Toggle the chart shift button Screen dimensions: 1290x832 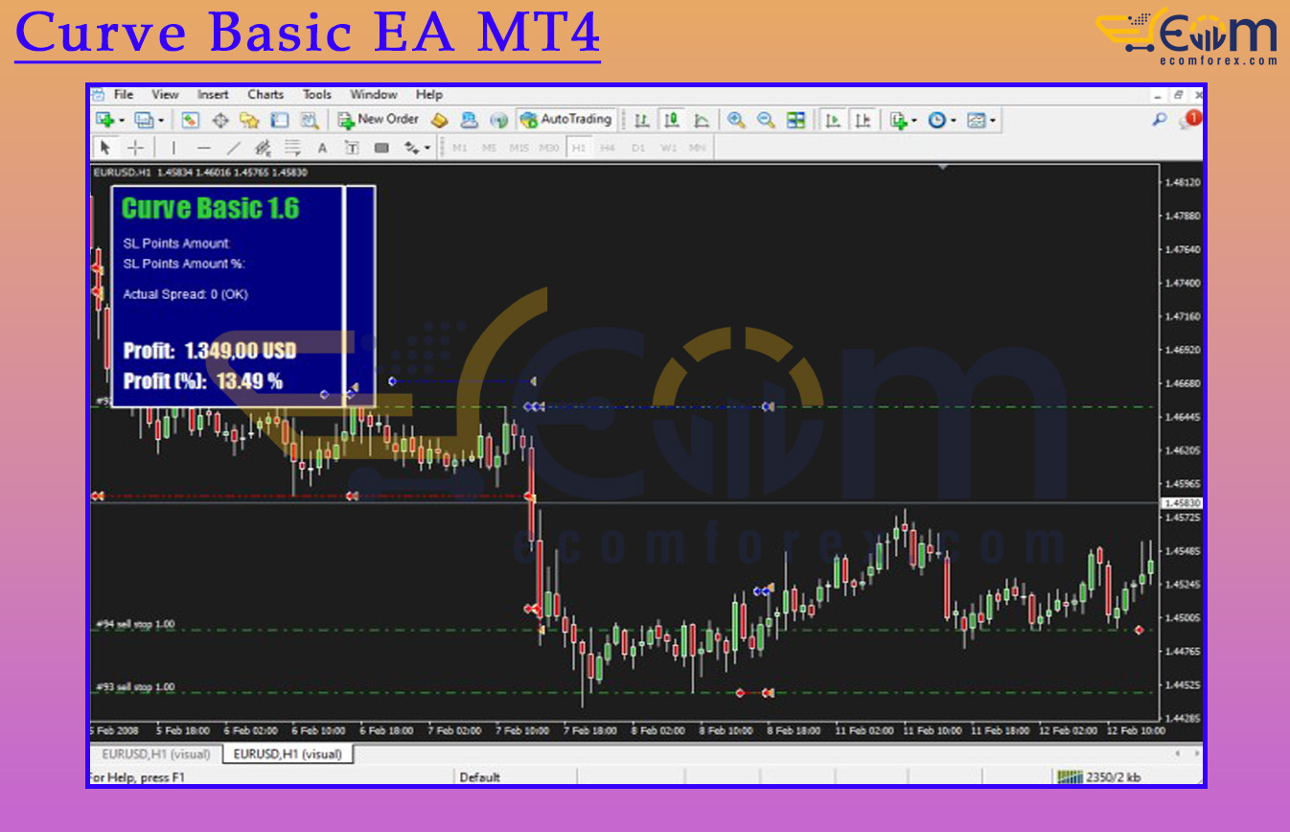pos(864,120)
